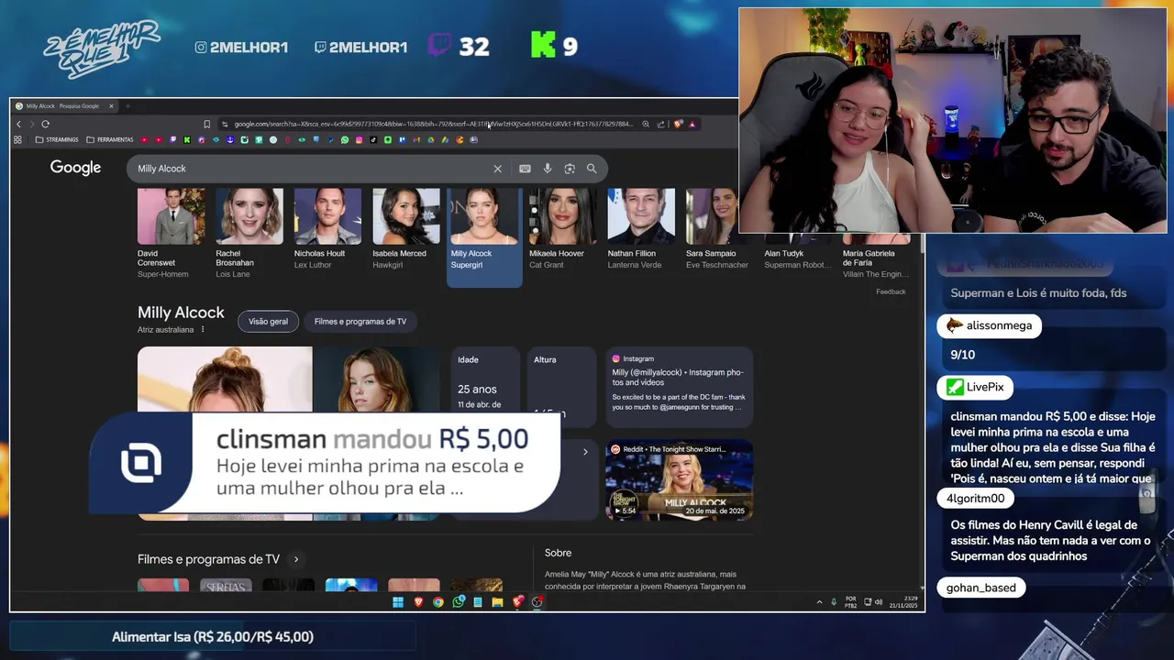Screen dimensions: 1174x660
Task: Click the Alimentar Isa donation goal bar
Action: (x=213, y=637)
